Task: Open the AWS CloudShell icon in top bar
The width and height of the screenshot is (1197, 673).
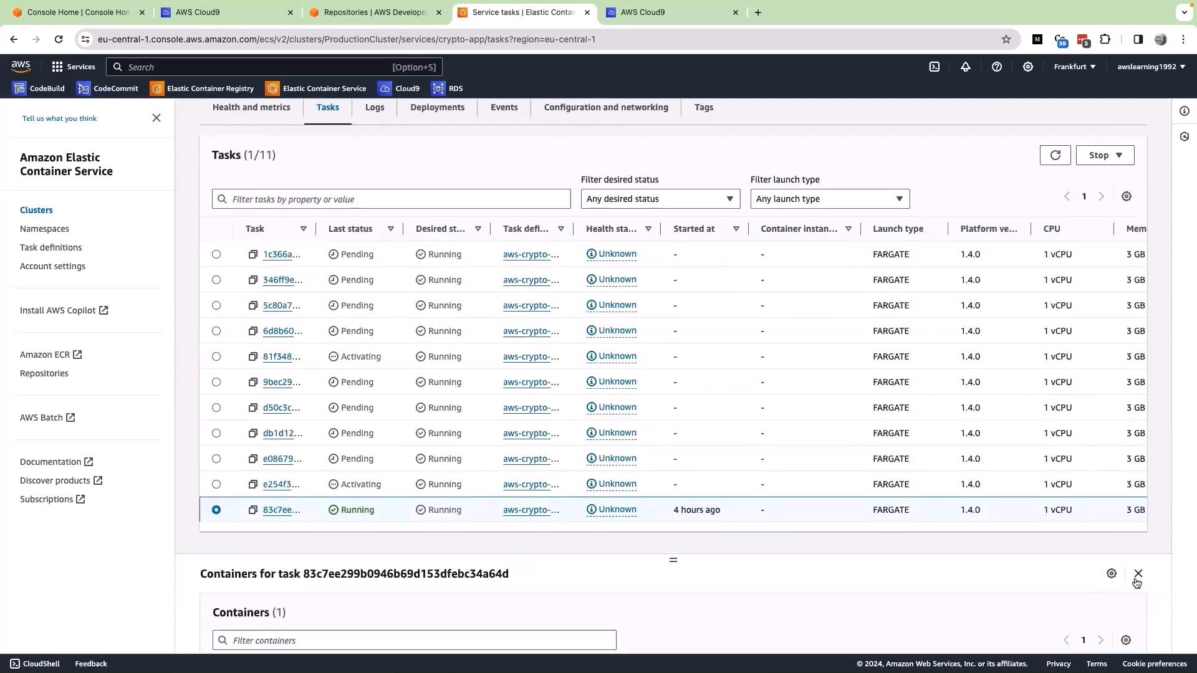Action: (x=934, y=67)
